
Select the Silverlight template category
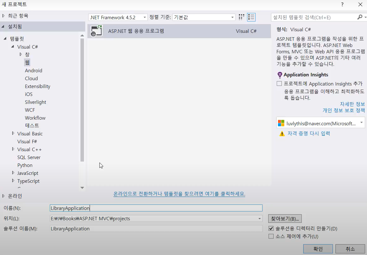coord(35,102)
